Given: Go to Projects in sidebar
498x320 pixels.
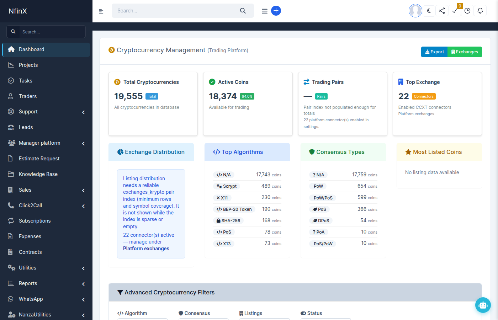Looking at the screenshot, I should (46, 65).
